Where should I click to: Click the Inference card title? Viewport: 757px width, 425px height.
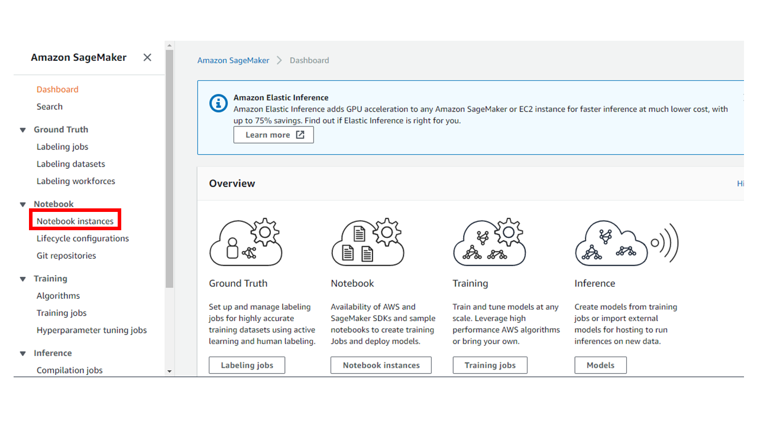[595, 283]
